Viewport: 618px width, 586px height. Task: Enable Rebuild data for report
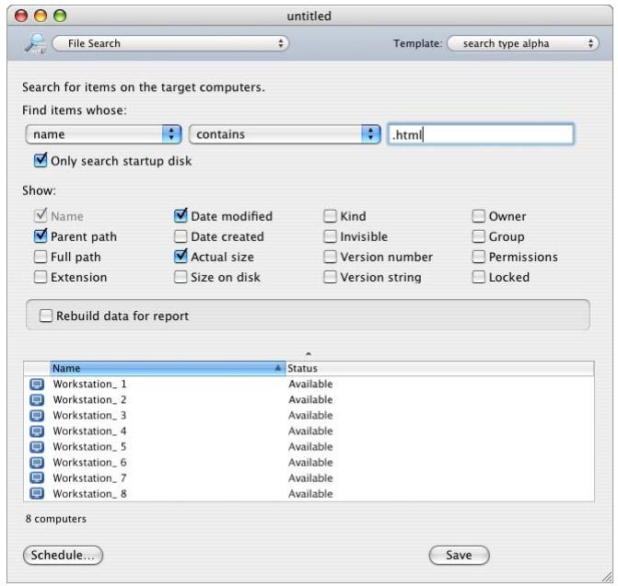point(46,316)
